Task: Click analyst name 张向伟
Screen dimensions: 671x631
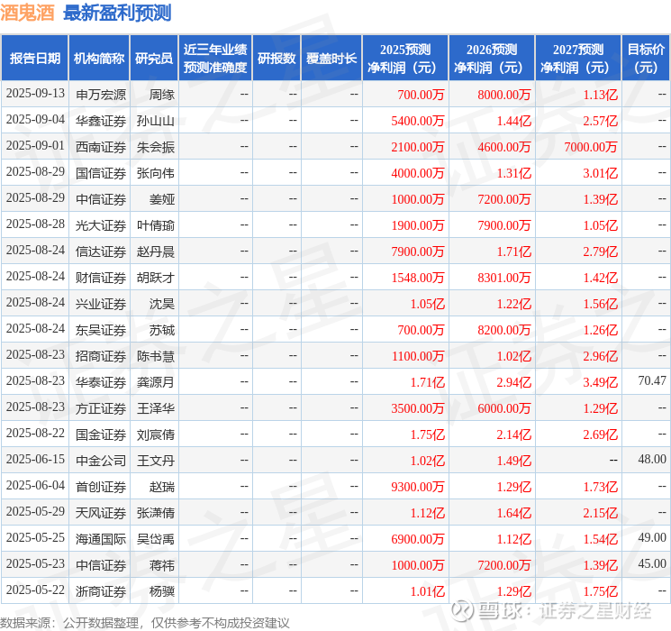Action: click(155, 173)
